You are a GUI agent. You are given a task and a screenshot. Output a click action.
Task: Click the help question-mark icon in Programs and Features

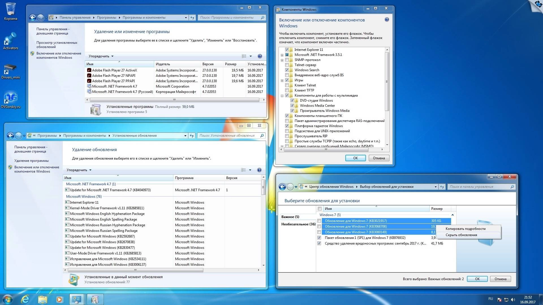[x=260, y=56]
